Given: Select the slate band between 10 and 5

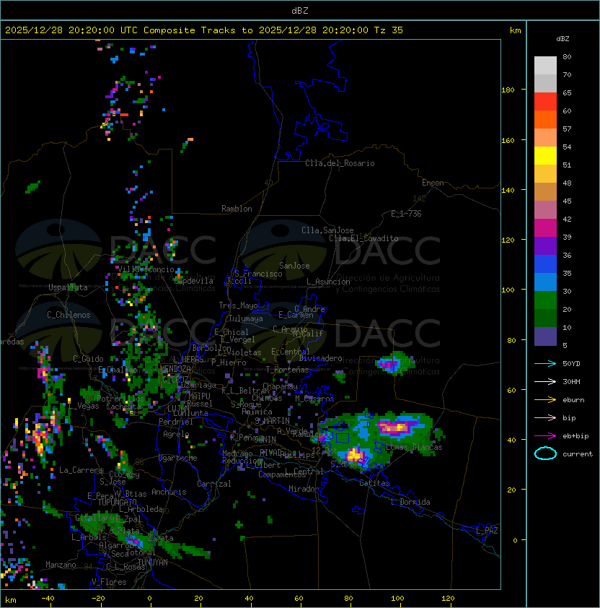Looking at the screenshot, I should [x=545, y=336].
